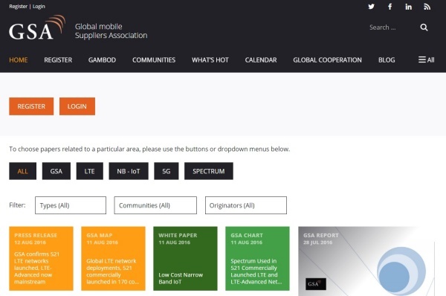Open the Low Cost Narrow Band IoT tile

[x=185, y=258]
